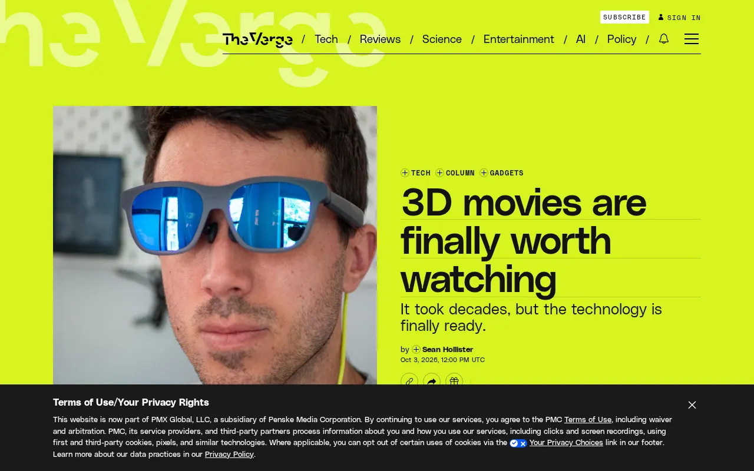The width and height of the screenshot is (754, 471).
Task: Copy article link icon
Action: point(409,382)
